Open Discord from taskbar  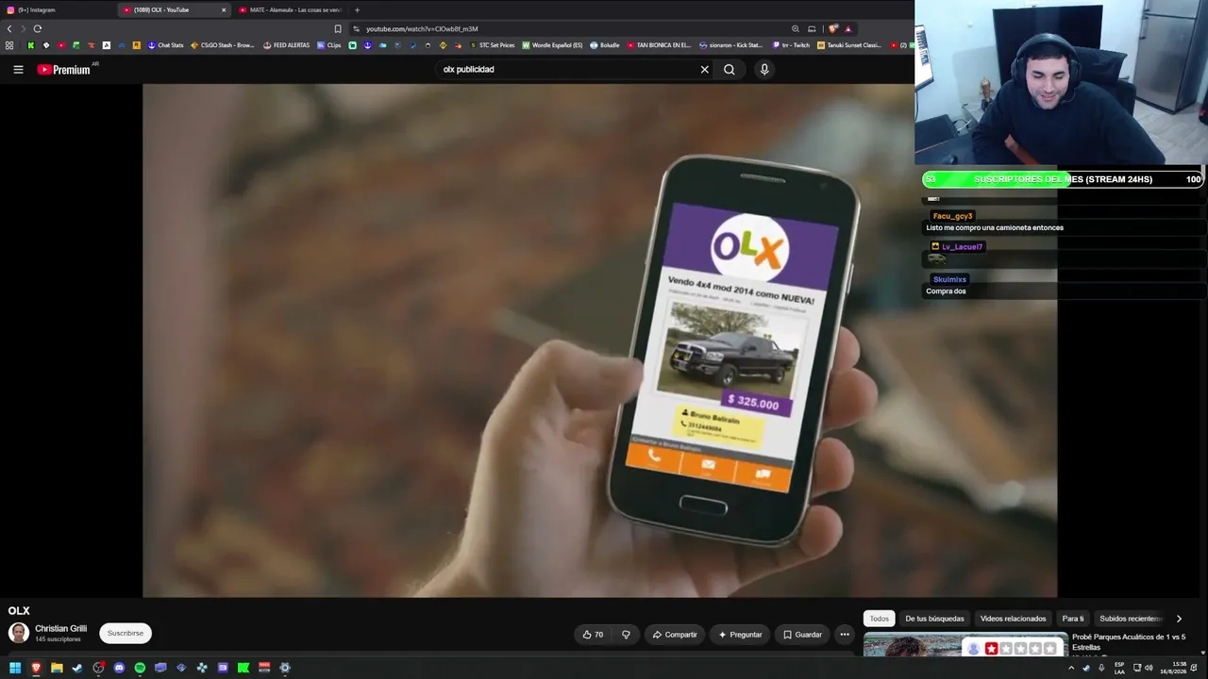[x=119, y=668]
